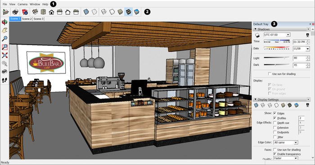The width and height of the screenshot is (315, 165).
Task: Choose Hidden Line style in the toolbar
Action: coord(112,12)
